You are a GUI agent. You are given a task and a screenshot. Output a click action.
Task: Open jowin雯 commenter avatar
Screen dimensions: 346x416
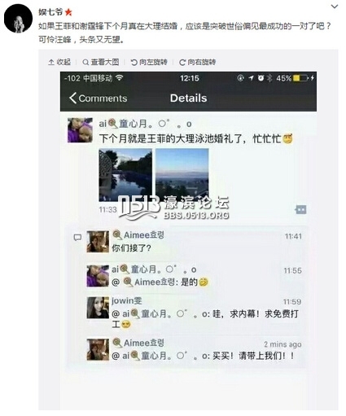tap(98, 308)
